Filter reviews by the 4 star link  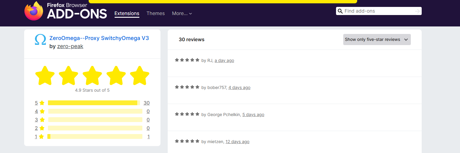point(36,111)
